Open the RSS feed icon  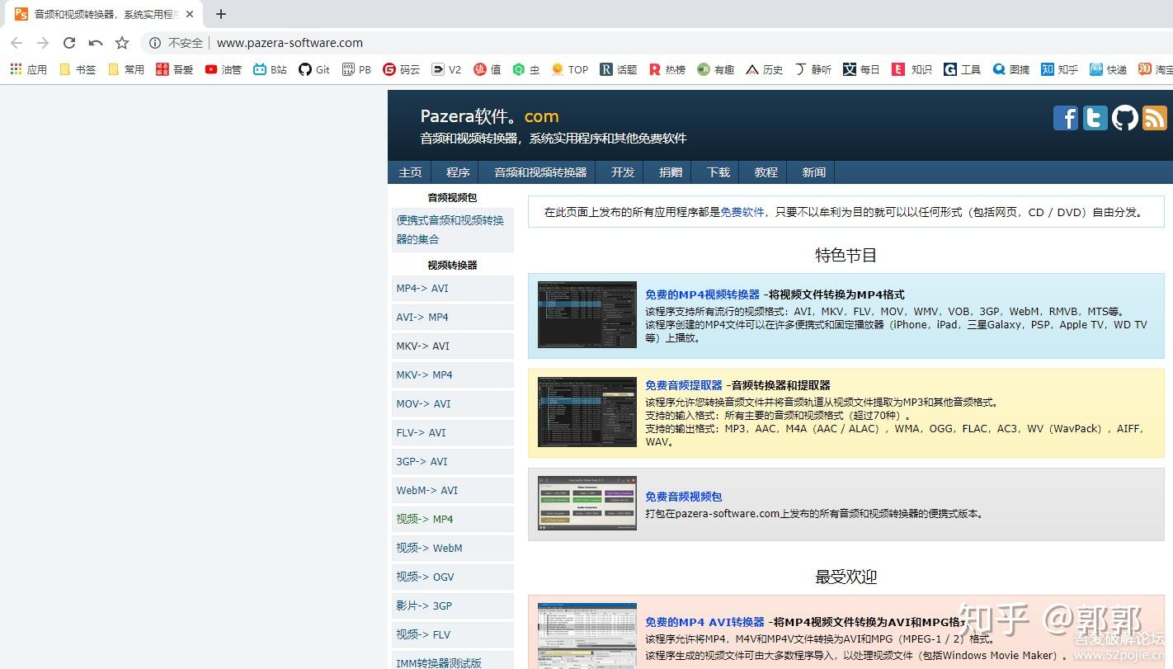coord(1155,118)
